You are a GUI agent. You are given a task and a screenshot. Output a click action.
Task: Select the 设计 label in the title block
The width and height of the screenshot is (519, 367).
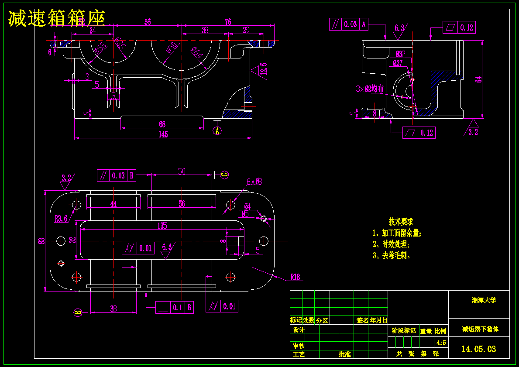pos(299,329)
